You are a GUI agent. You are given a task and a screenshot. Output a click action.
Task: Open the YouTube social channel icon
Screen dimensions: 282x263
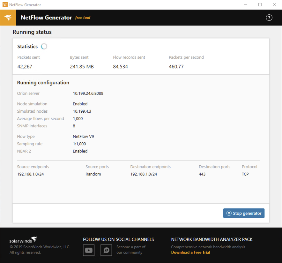pos(89,250)
